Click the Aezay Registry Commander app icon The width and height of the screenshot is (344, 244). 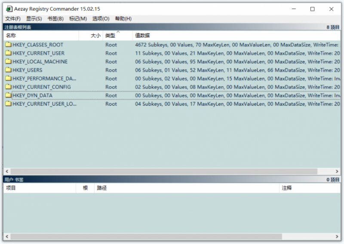(x=9, y=9)
